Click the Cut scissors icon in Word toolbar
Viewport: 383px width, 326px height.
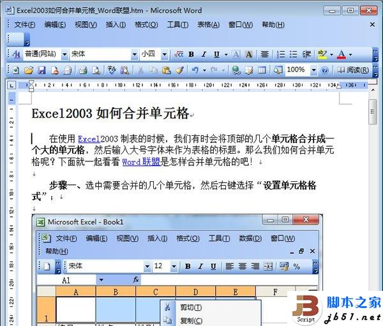[x=140, y=71]
